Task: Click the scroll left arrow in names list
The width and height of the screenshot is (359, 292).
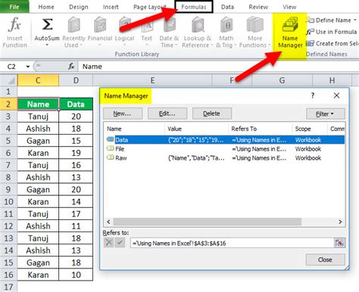Action: pos(109,222)
